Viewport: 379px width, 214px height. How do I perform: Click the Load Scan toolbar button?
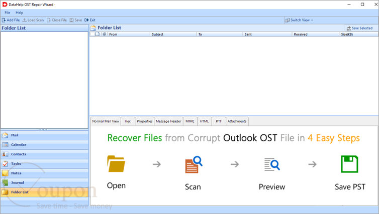(x=33, y=20)
